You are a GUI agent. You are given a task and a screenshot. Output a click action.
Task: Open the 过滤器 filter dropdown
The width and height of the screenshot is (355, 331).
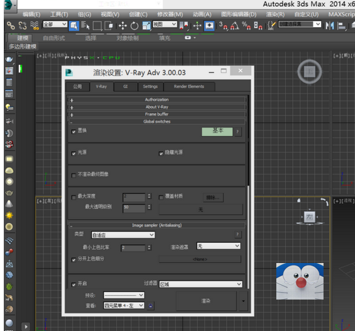pyautogui.click(x=201, y=284)
